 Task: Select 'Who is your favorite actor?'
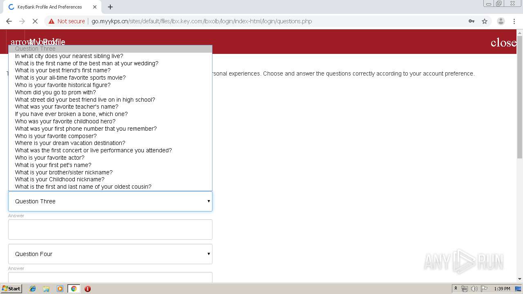point(110,158)
